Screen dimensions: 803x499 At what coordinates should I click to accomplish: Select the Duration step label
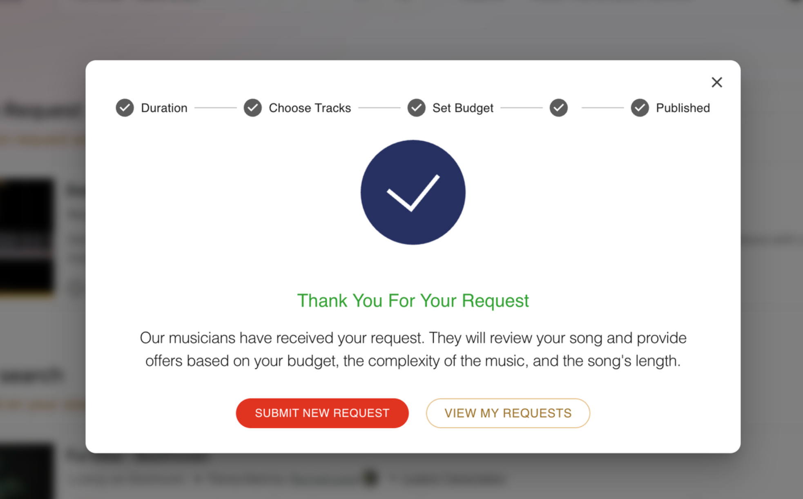(164, 108)
